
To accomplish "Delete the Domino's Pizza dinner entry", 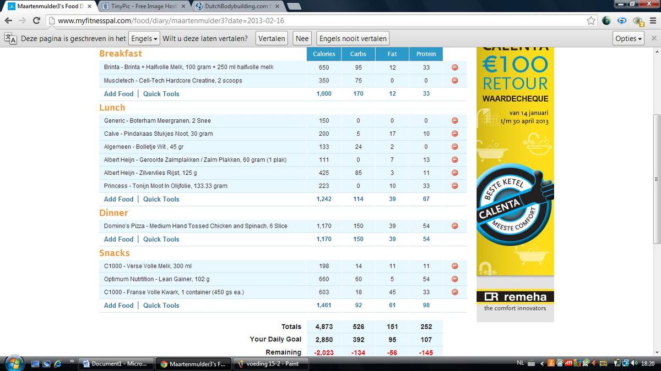I will pyautogui.click(x=455, y=226).
